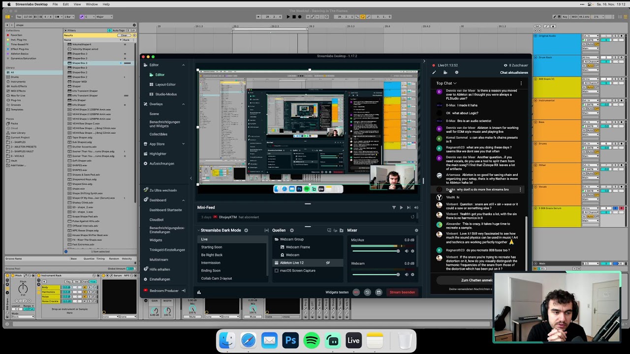Open the stream schedule calendar button
The height and width of the screenshot is (354, 630).
coord(378,292)
